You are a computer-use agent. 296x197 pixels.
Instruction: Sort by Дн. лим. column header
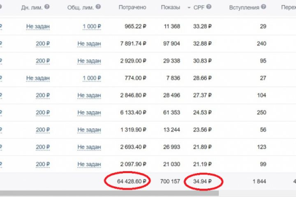click(32, 7)
